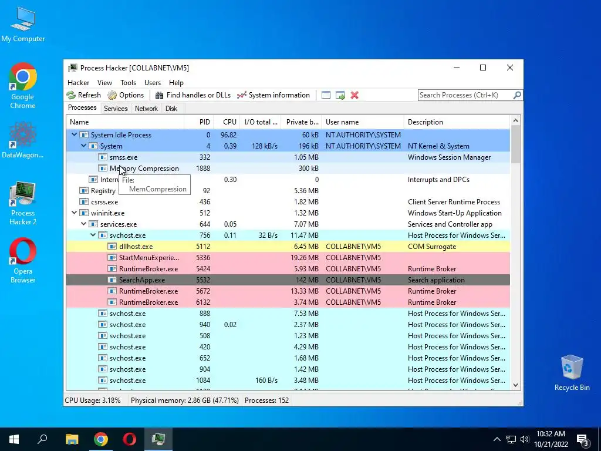Click the SearchApp.exe process icon
Image resolution: width=601 pixels, height=451 pixels.
coord(112,280)
